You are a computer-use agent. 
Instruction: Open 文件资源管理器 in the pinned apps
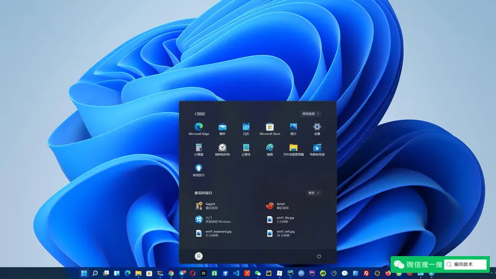293,150
